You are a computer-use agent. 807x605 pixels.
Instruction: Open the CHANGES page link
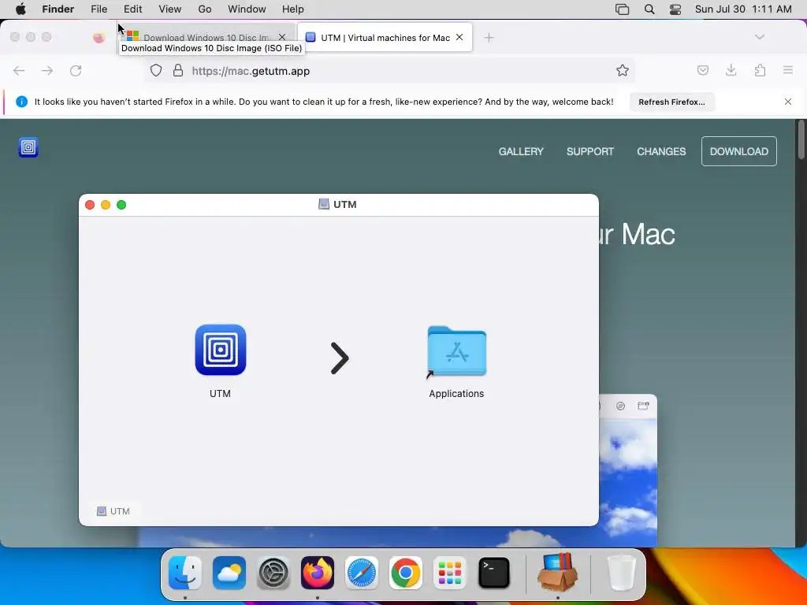click(x=661, y=151)
